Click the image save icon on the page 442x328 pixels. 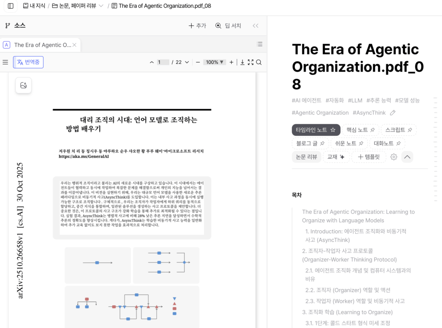tap(23, 85)
